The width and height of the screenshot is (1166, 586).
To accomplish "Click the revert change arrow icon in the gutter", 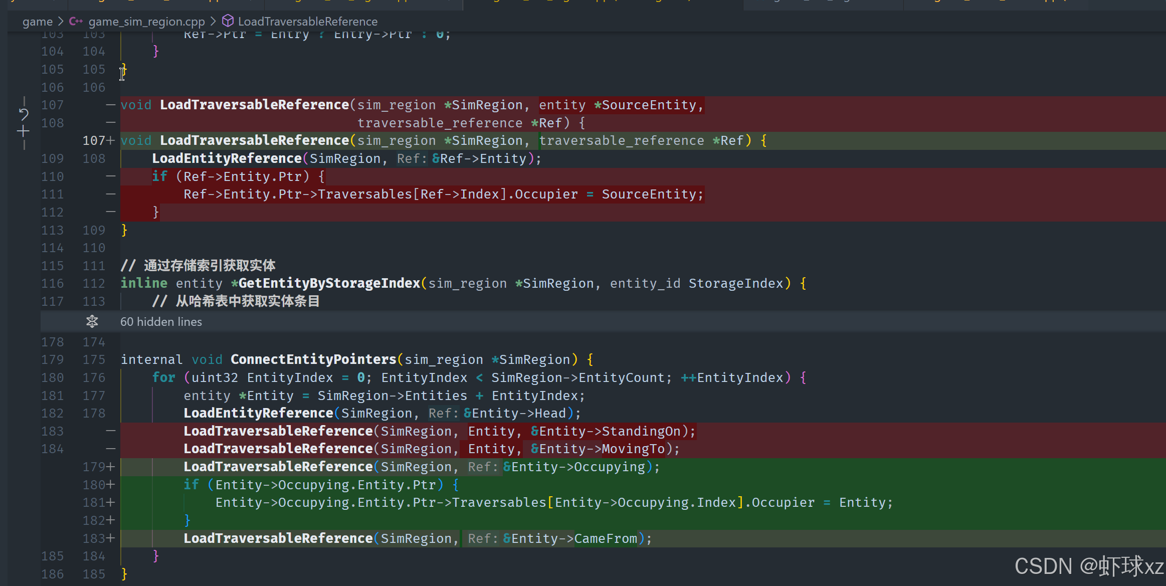I will click(24, 114).
